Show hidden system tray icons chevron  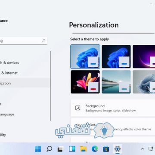pyautogui.click(x=143, y=149)
